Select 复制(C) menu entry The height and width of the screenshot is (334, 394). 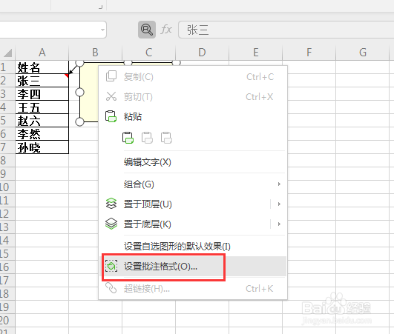[193, 77]
